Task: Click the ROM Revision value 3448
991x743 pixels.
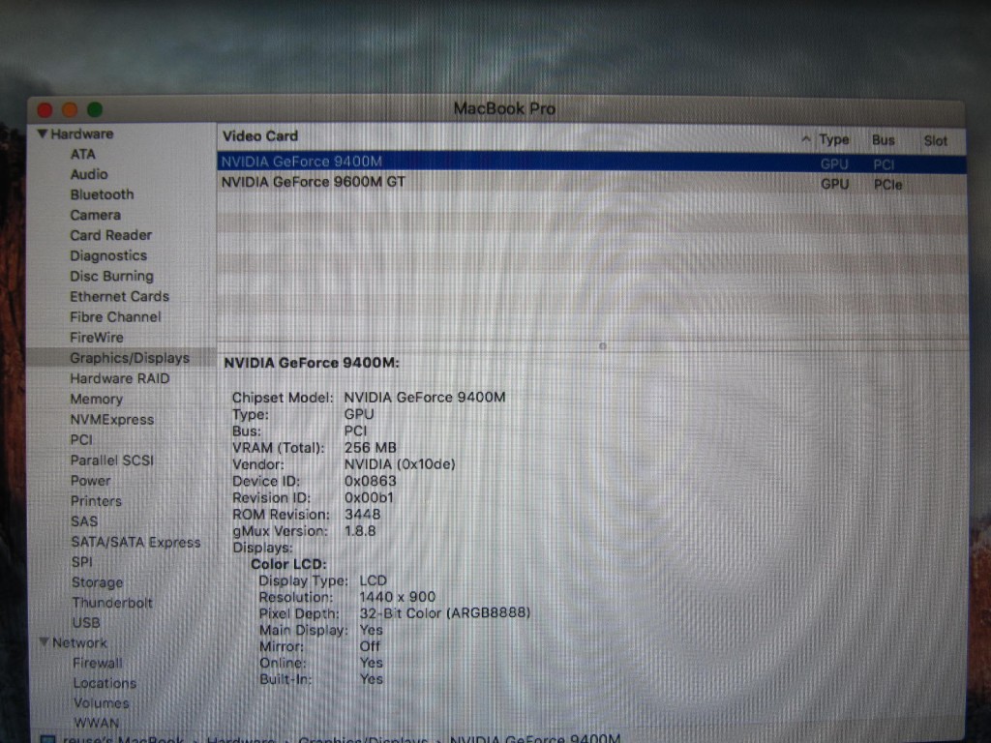Action: tap(363, 515)
